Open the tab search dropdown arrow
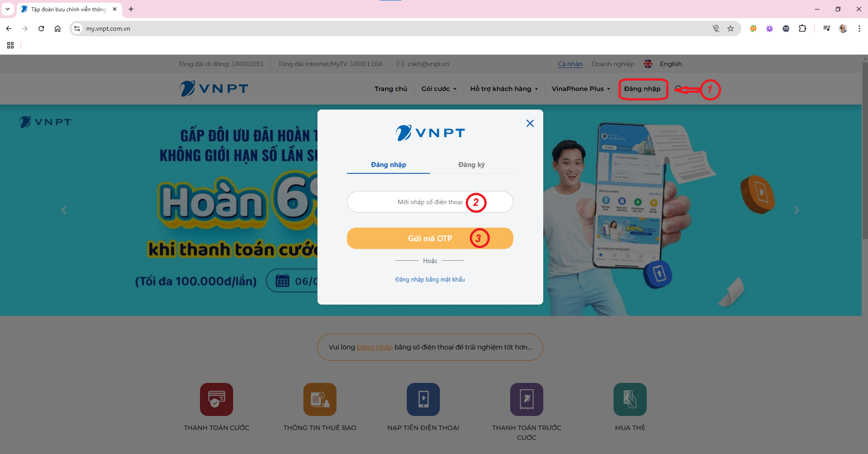The width and height of the screenshot is (868, 454). tap(8, 9)
